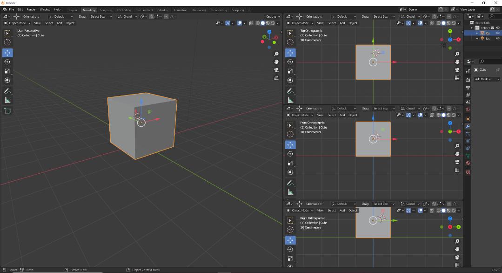Image resolution: width=502 pixels, height=273 pixels.
Task: Select the Select Box tool in User Perspective viewport
Action: coord(7,33)
